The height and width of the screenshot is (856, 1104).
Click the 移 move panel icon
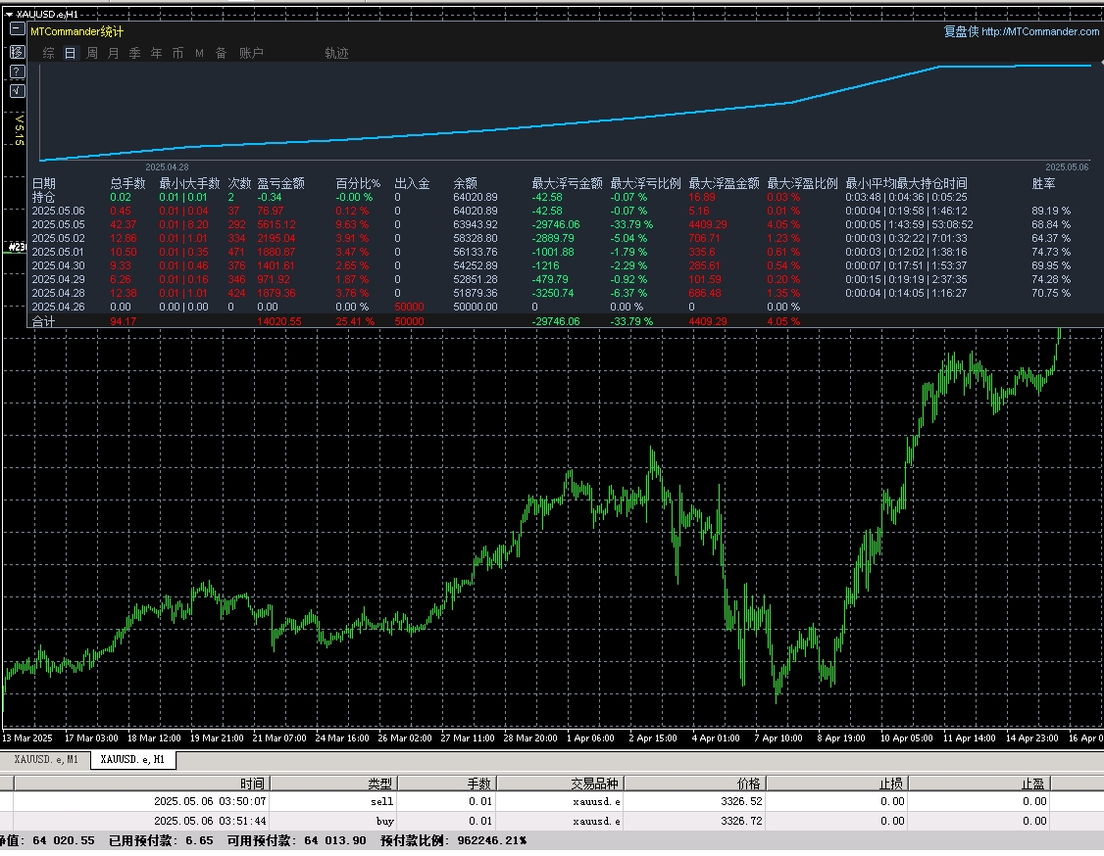click(x=18, y=52)
